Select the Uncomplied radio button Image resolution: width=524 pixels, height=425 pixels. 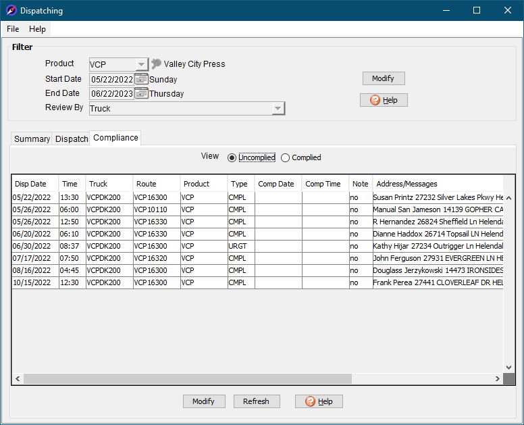[232, 157]
